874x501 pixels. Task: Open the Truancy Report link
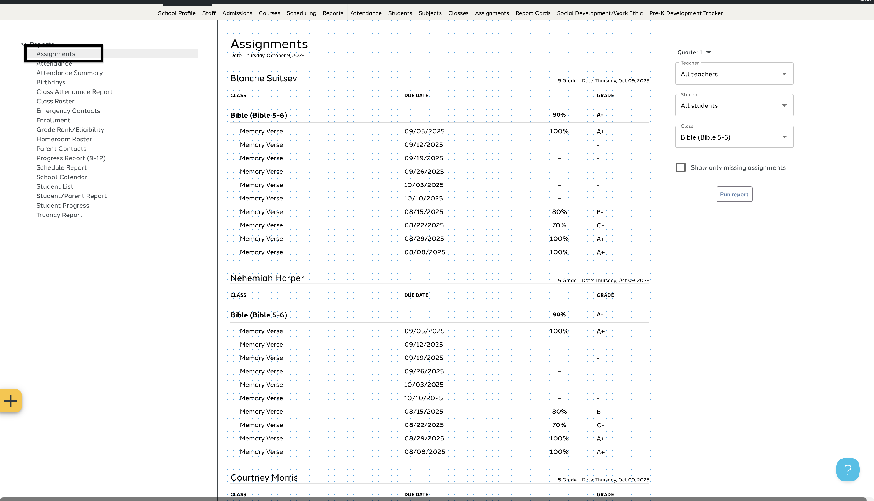(59, 215)
